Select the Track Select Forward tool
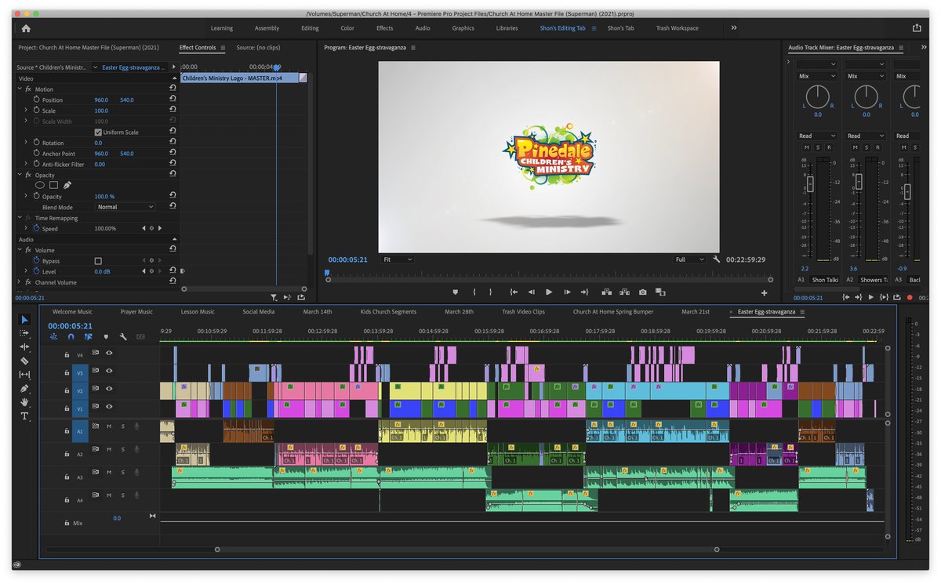941x584 pixels. click(24, 333)
